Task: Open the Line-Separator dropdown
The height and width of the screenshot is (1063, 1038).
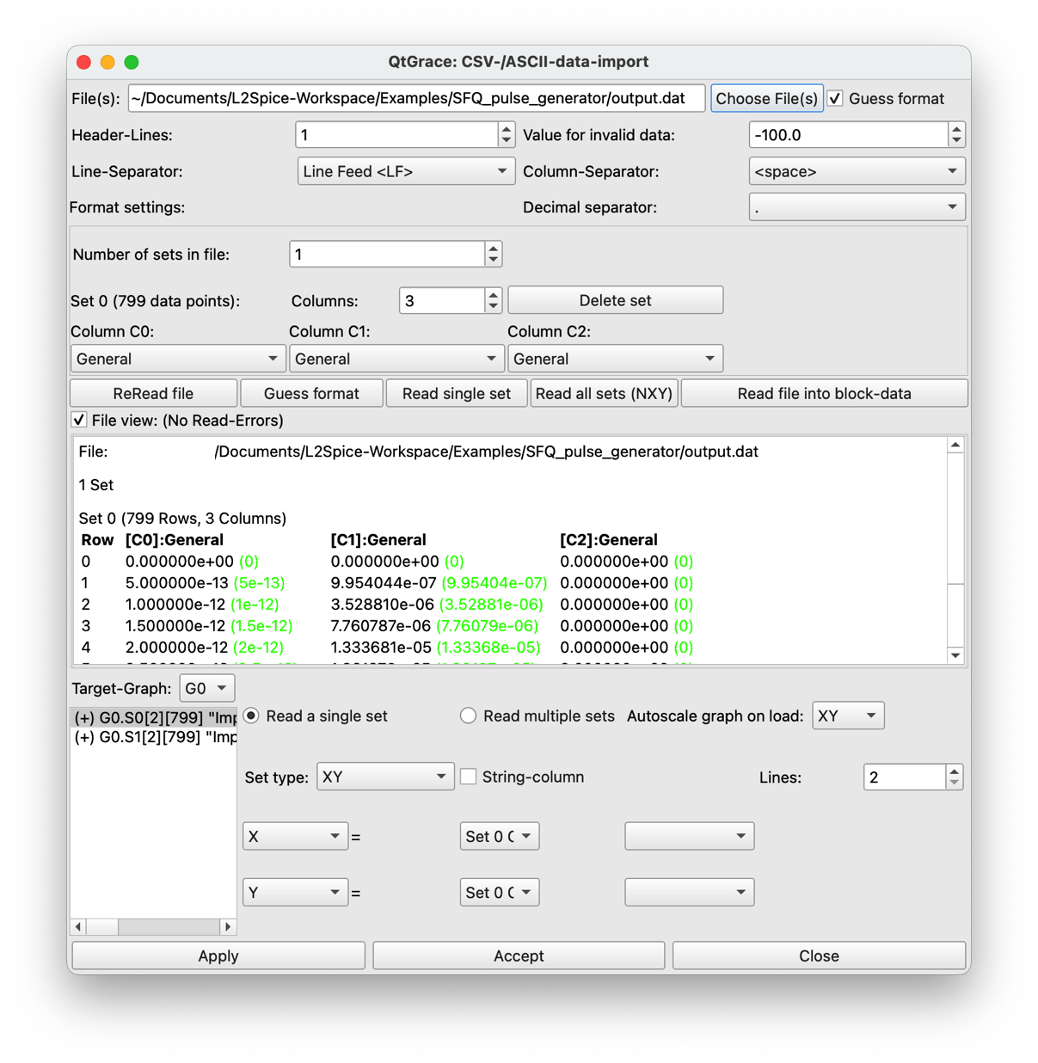Action: pyautogui.click(x=406, y=171)
